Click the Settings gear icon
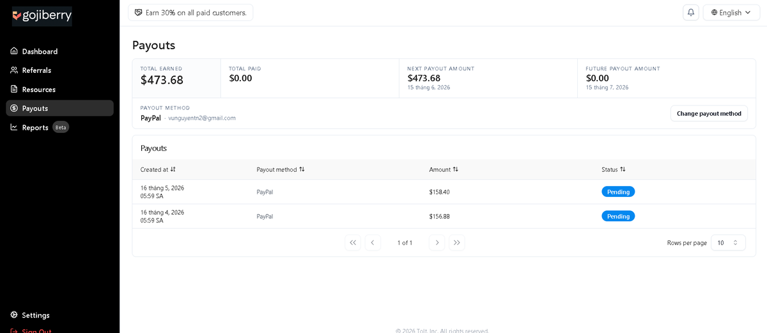Viewport: 767px width, 333px height. (14, 315)
